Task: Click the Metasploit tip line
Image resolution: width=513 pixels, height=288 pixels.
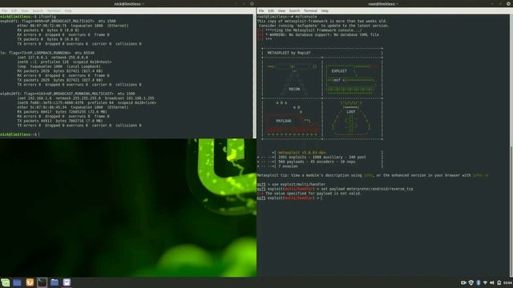Action: coord(373,175)
